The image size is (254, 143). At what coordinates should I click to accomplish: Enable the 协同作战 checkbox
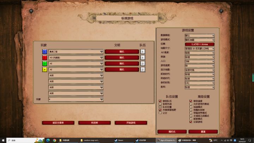coord(160,104)
